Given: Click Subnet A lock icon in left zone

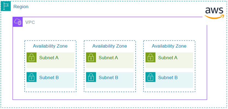Looking at the screenshot, I should [32, 58].
